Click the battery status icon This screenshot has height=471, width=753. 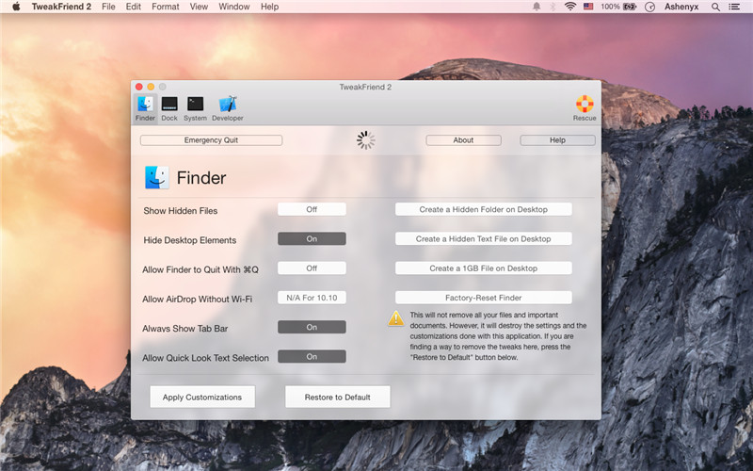[x=630, y=7]
